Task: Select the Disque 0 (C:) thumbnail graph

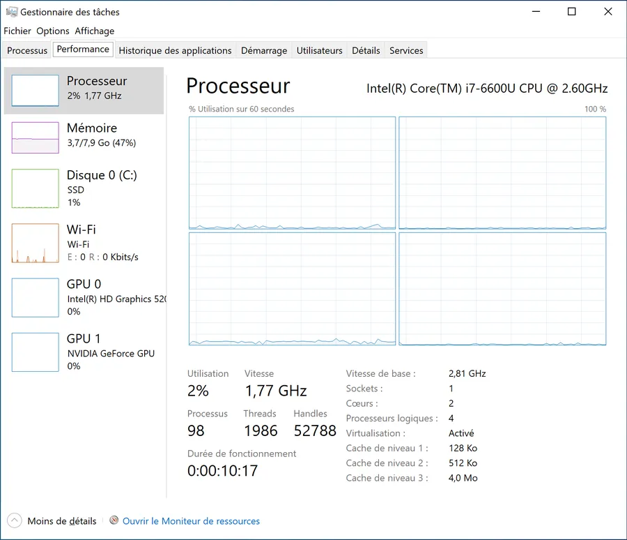Action: (x=36, y=188)
